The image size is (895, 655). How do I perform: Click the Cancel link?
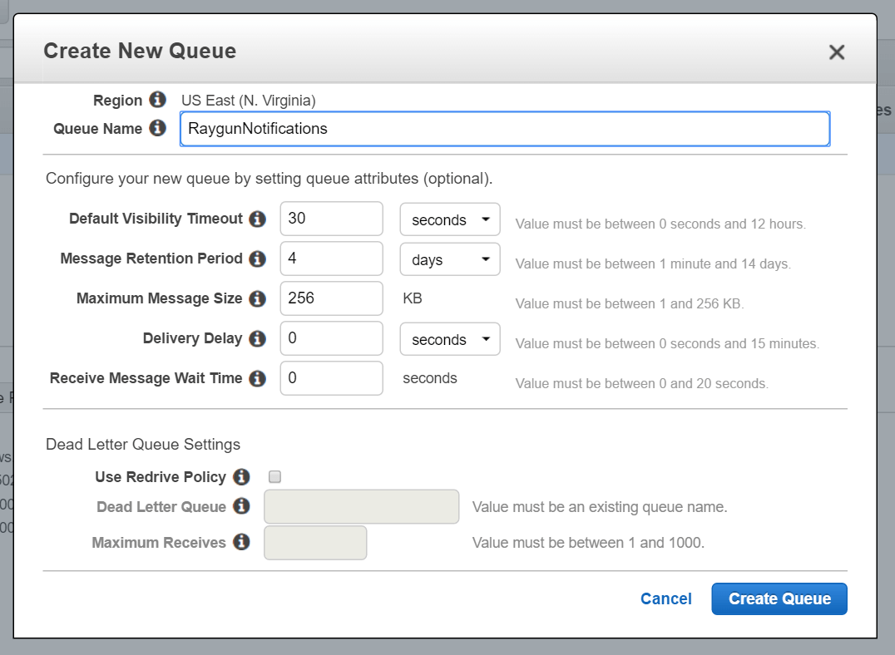665,598
